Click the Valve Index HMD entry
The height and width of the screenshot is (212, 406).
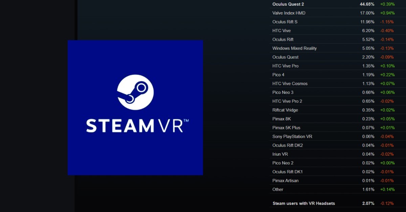[289, 13]
